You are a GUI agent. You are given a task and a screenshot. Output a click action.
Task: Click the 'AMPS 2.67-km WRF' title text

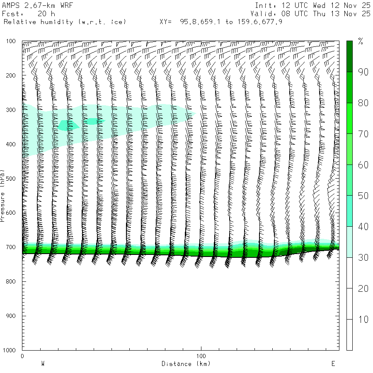37,5
